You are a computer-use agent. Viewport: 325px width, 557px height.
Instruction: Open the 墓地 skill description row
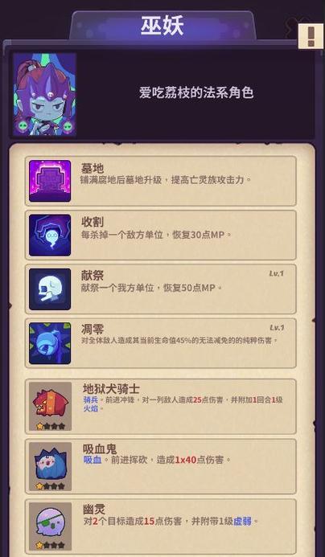(160, 181)
